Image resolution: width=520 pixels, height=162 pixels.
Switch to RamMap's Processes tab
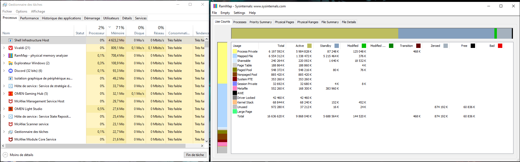point(240,22)
